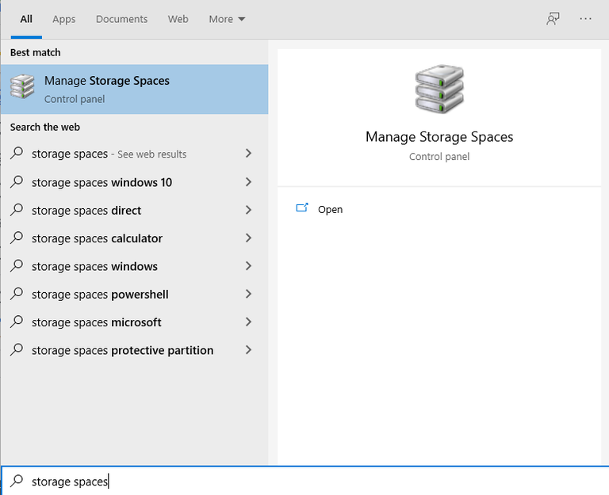
Task: Select the Web filter tab
Action: (x=178, y=19)
